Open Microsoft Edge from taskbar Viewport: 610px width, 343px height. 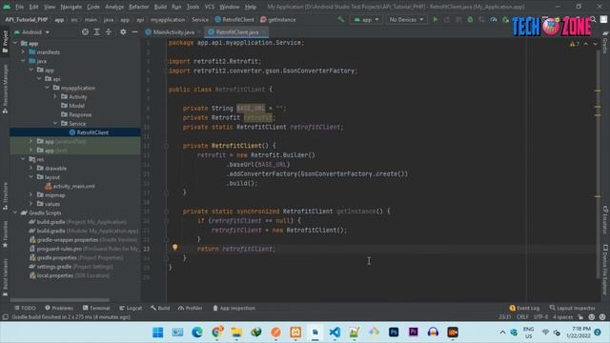pyautogui.click(x=197, y=333)
